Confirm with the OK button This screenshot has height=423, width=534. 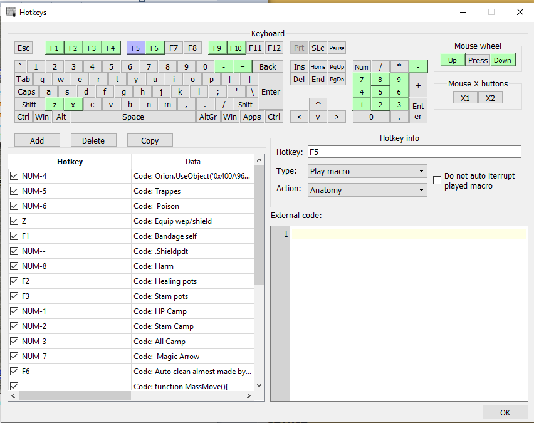tap(505, 412)
